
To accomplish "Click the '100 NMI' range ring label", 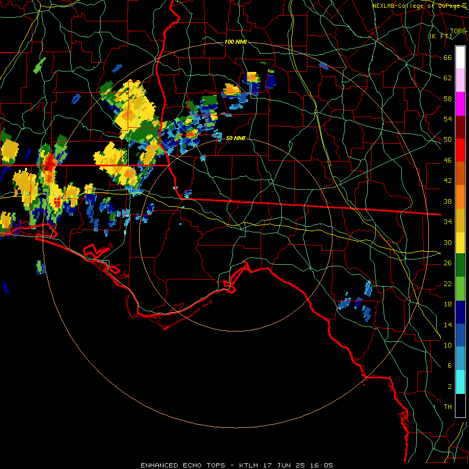I will pos(236,42).
